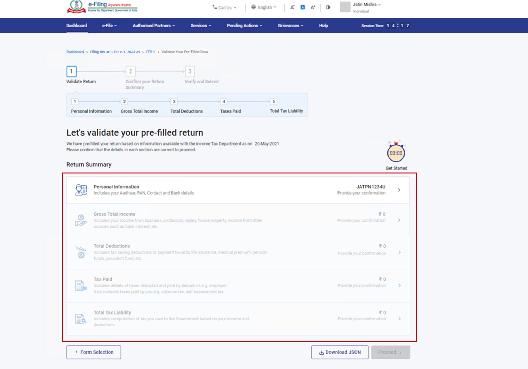The image size is (528, 369).
Task: Toggle the high contrast mode icon
Action: tap(328, 7)
